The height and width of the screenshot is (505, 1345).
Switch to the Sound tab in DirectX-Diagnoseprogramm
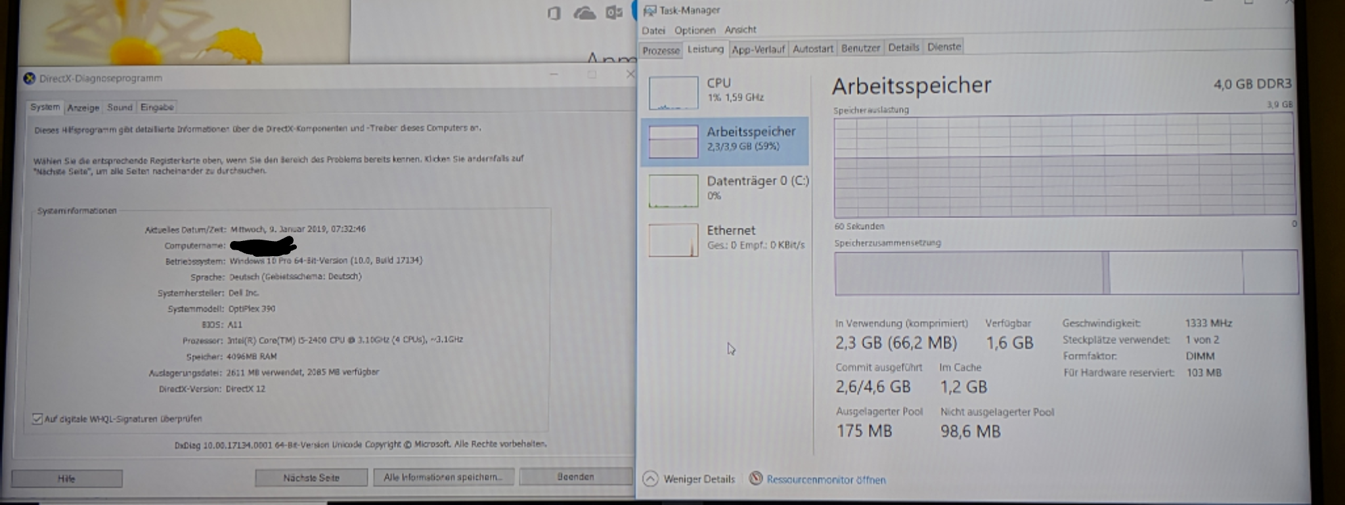tap(120, 107)
